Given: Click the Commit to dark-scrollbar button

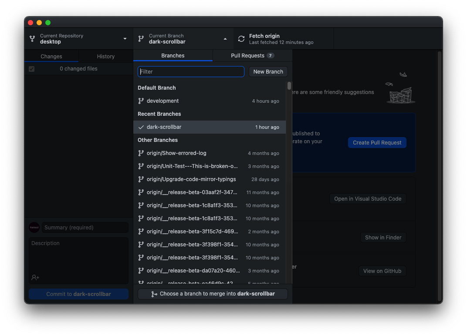Looking at the screenshot, I should 78,294.
